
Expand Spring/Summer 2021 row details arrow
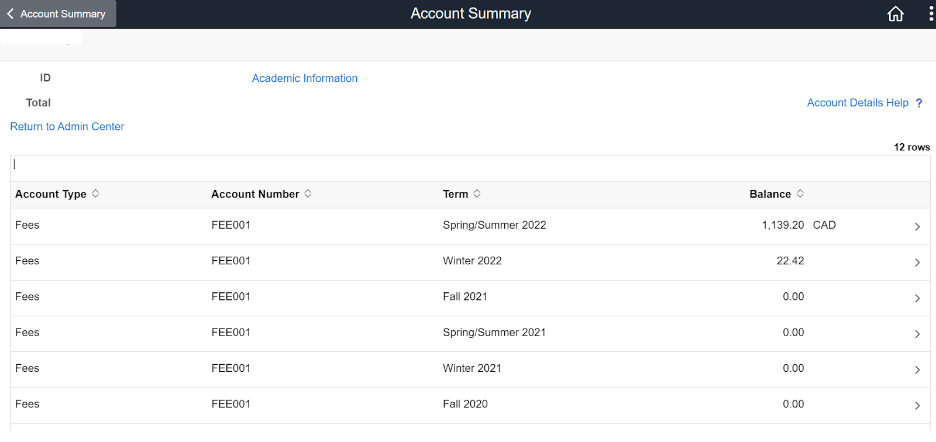[917, 334]
